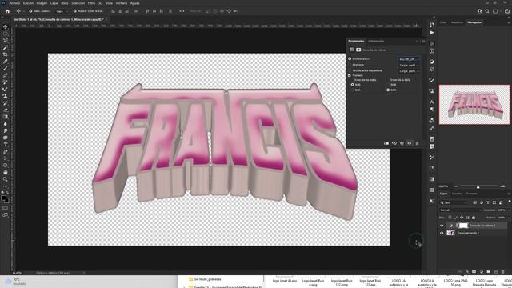This screenshot has height=288, width=512.
Task: Clip adjustment to layer icon in Properties
Action: pyautogui.click(x=386, y=143)
